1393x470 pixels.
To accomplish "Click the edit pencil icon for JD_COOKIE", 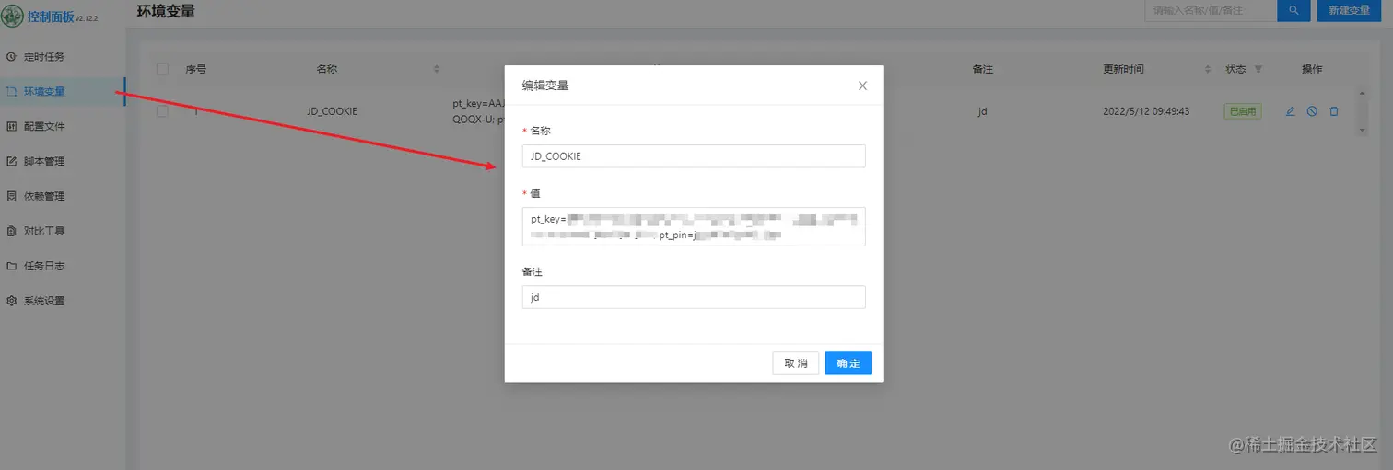I will (x=1290, y=111).
